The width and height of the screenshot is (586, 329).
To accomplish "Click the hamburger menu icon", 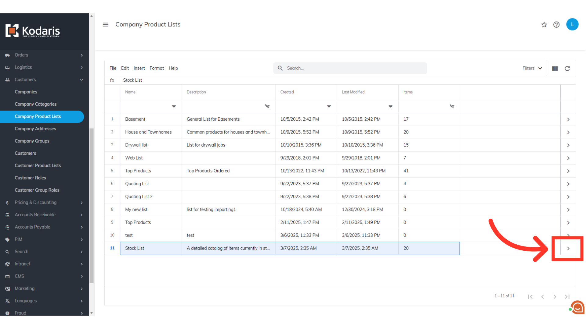I will pos(106,24).
